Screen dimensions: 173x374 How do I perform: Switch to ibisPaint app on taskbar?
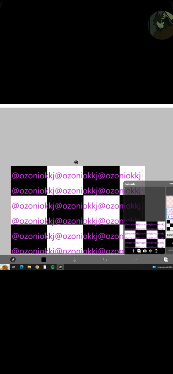click(60, 267)
